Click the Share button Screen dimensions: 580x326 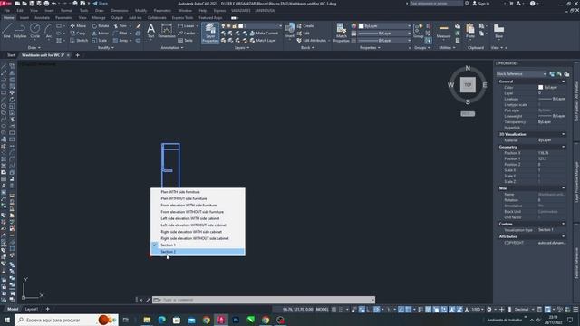(100, 4)
